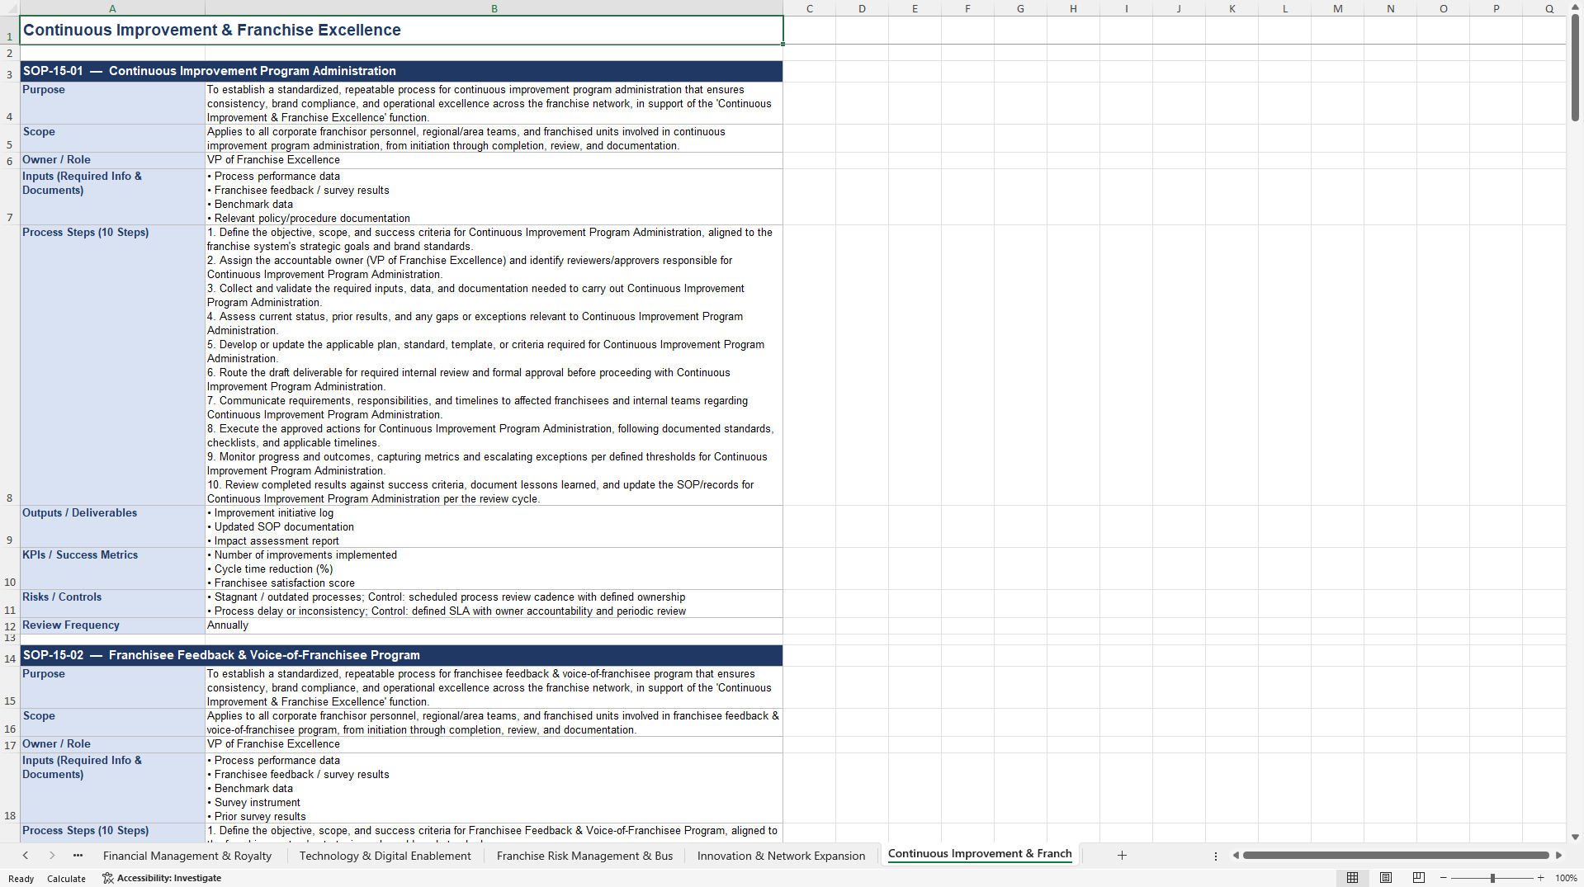Click SOP-15-01 section header row
This screenshot has height=887, width=1584.
tap(401, 71)
